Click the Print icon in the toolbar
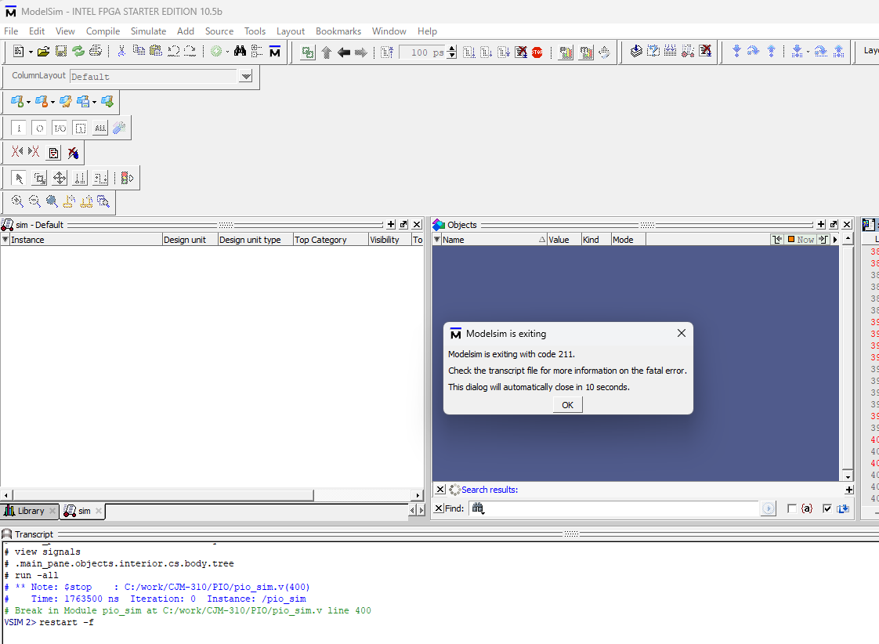 (x=96, y=52)
